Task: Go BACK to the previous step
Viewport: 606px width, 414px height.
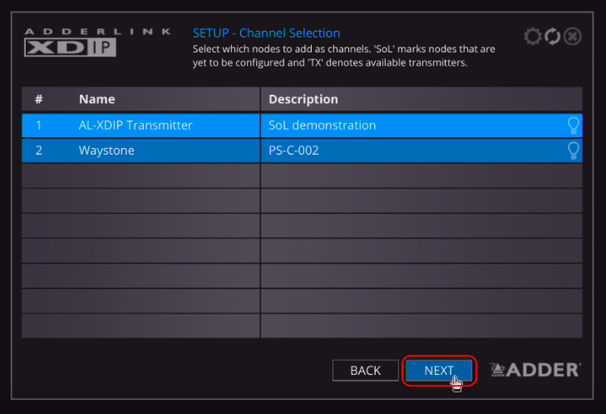Action: 365,371
